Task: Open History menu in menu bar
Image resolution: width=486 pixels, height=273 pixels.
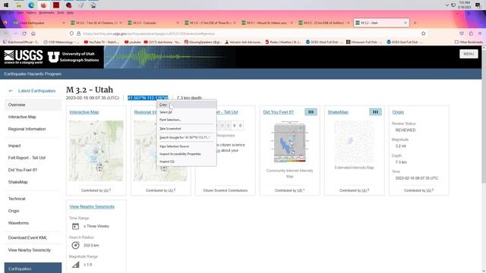Action: tap(31, 13)
